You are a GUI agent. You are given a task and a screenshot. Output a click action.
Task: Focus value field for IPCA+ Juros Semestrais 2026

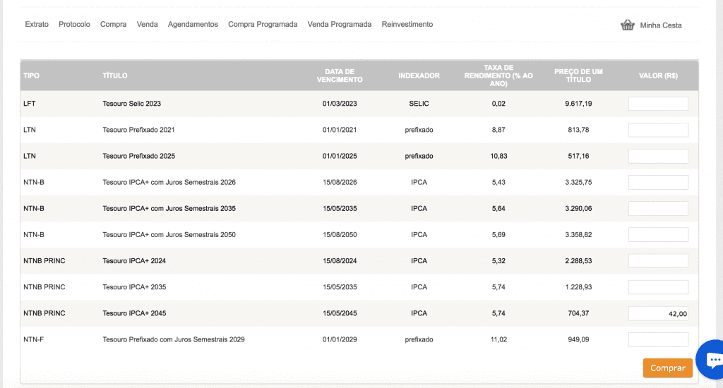tap(658, 183)
